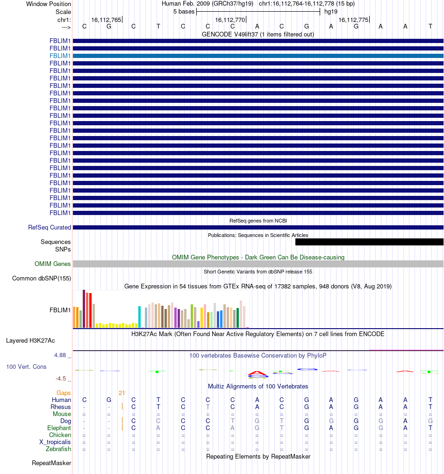Click the red PhyloP peak in conservation track

coord(258,373)
